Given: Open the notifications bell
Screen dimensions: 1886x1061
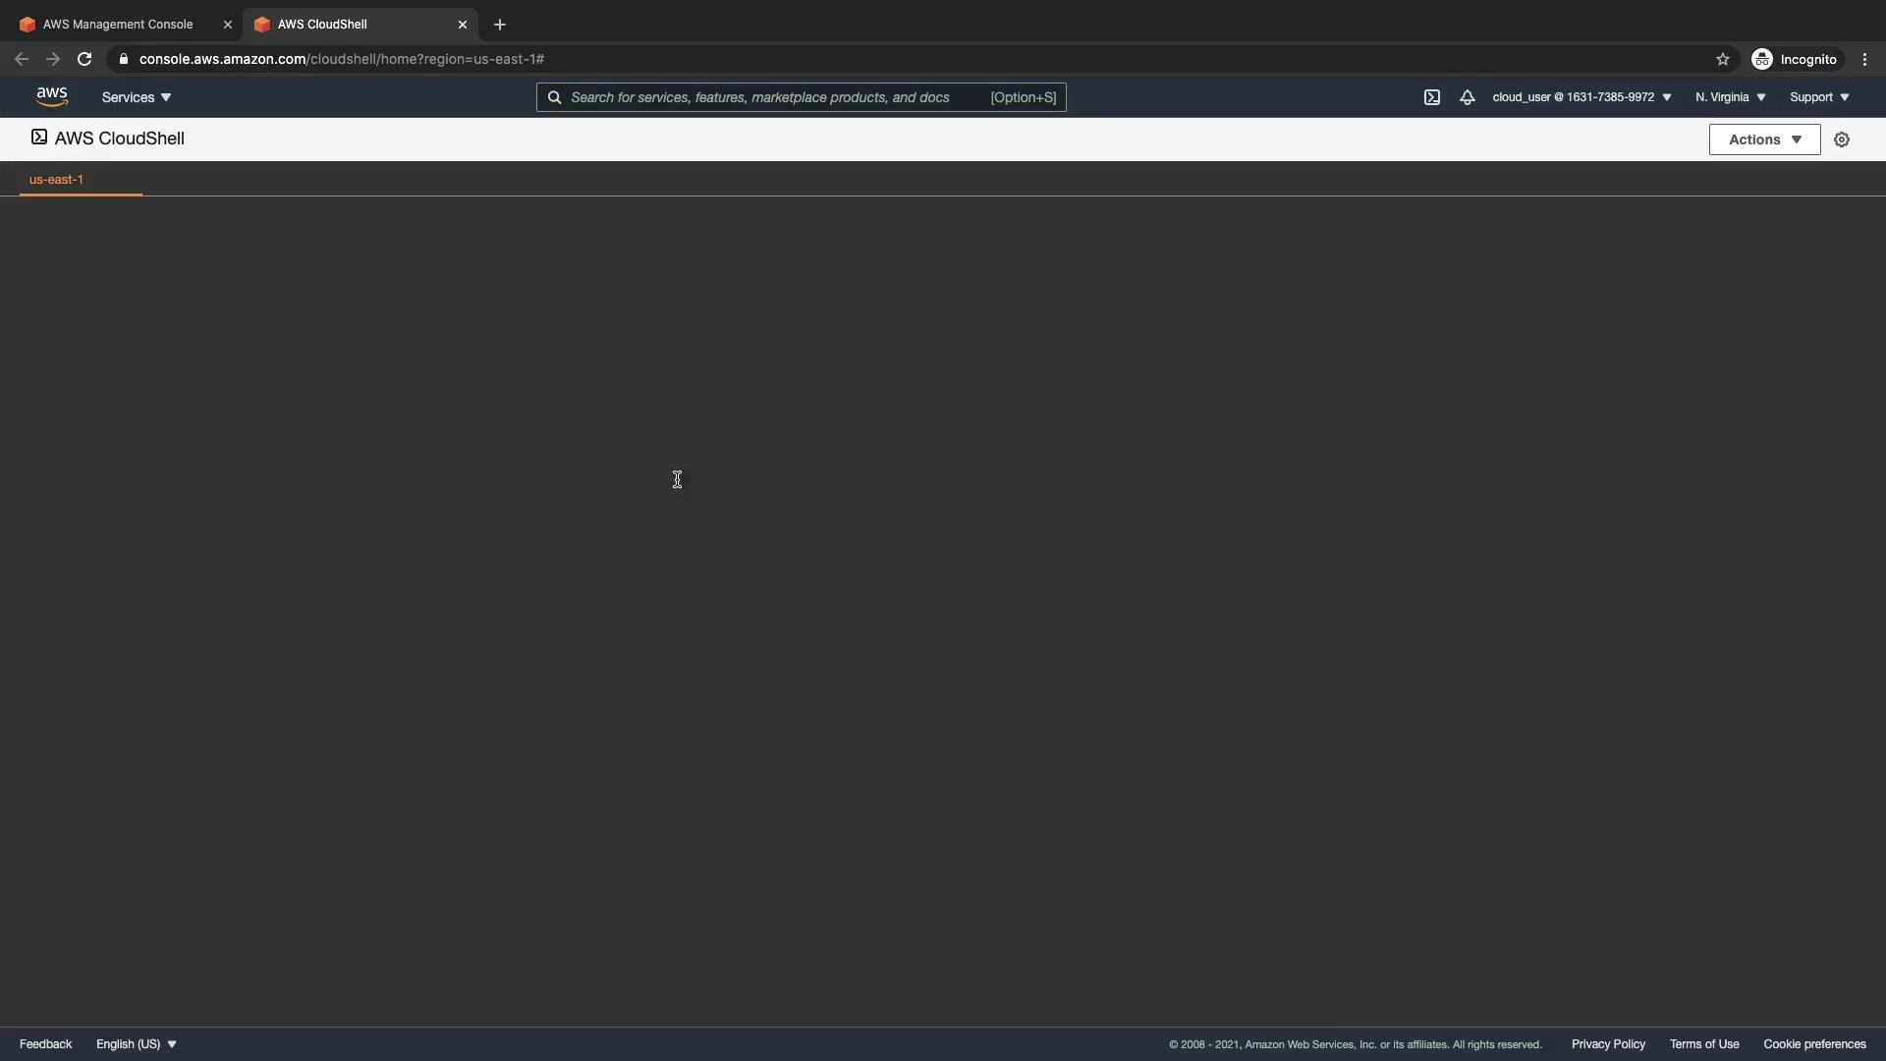Looking at the screenshot, I should (x=1467, y=97).
